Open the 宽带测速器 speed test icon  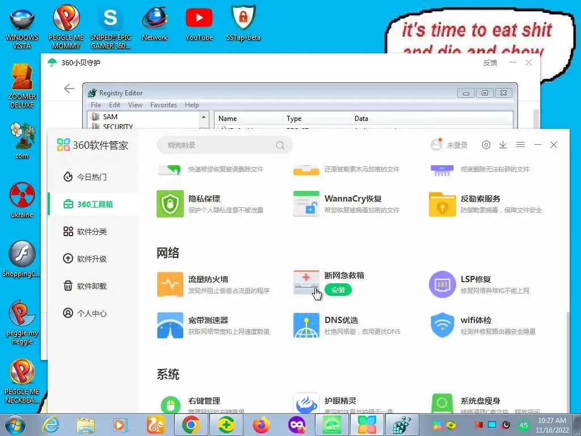tap(170, 325)
